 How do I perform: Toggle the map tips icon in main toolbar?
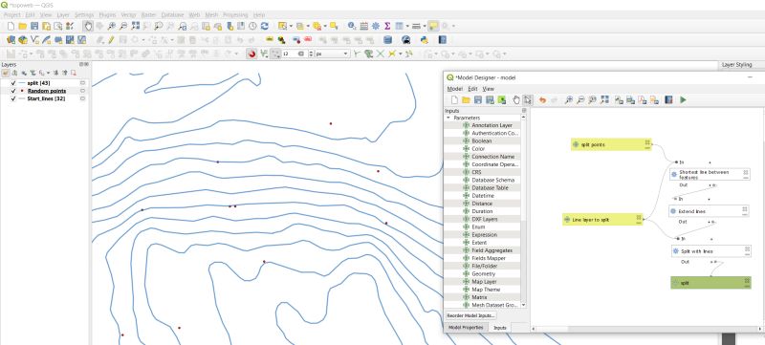[433, 27]
